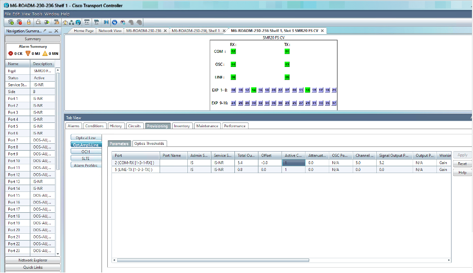Click the blue bidirectional arrows icon
Screen dimensions: 473x273
coord(106,22)
